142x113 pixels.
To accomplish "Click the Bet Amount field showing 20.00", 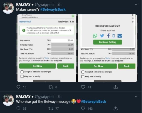I will tap(63, 40).
